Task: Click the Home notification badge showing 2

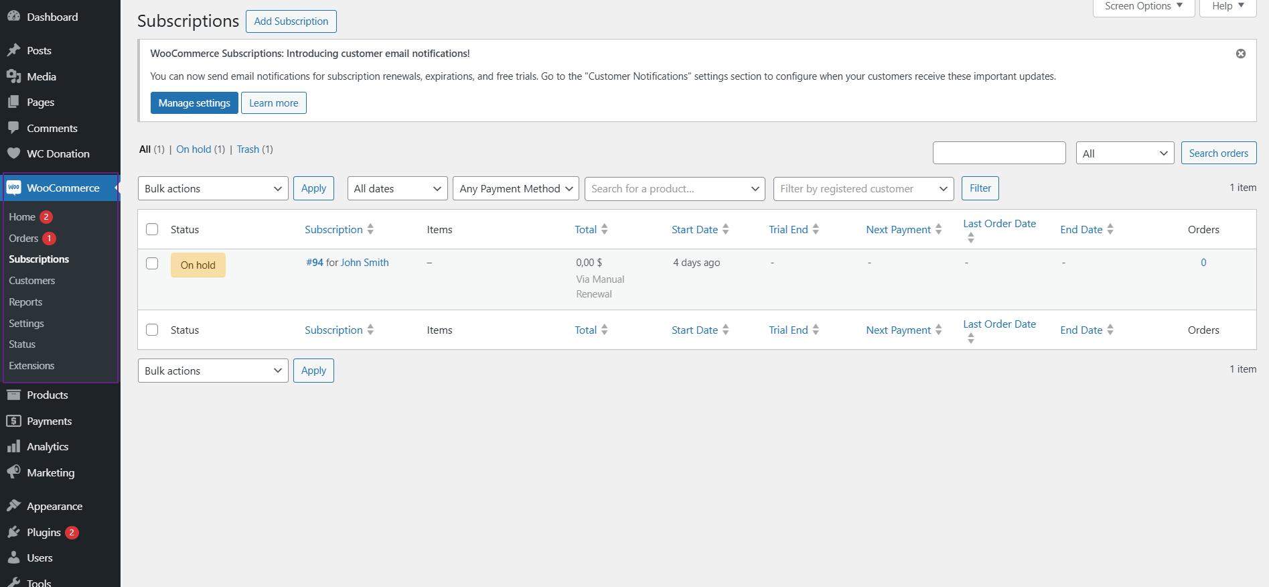Action: 46,217
